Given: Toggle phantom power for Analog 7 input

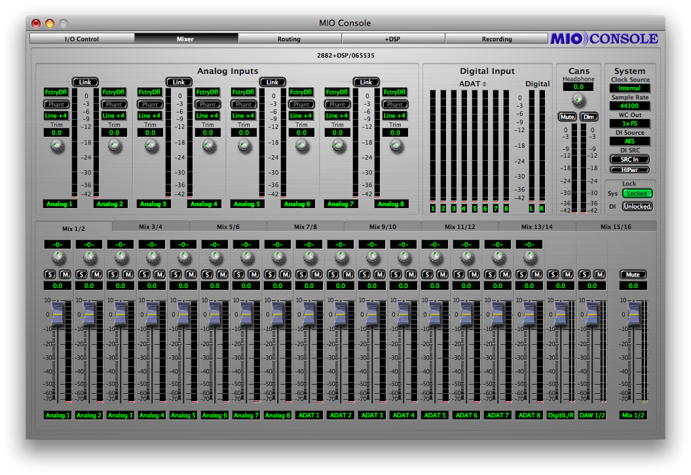Looking at the screenshot, I should (x=337, y=104).
